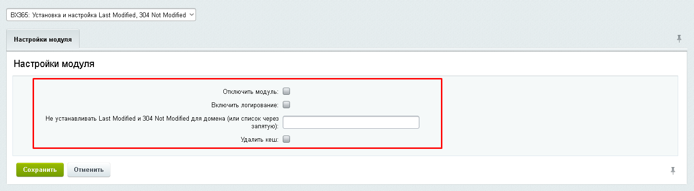Click the Не устанавливать Last Modified label

(162, 122)
